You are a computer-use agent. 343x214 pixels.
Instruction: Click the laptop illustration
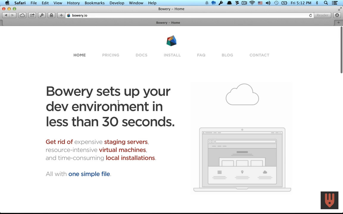click(x=242, y=160)
